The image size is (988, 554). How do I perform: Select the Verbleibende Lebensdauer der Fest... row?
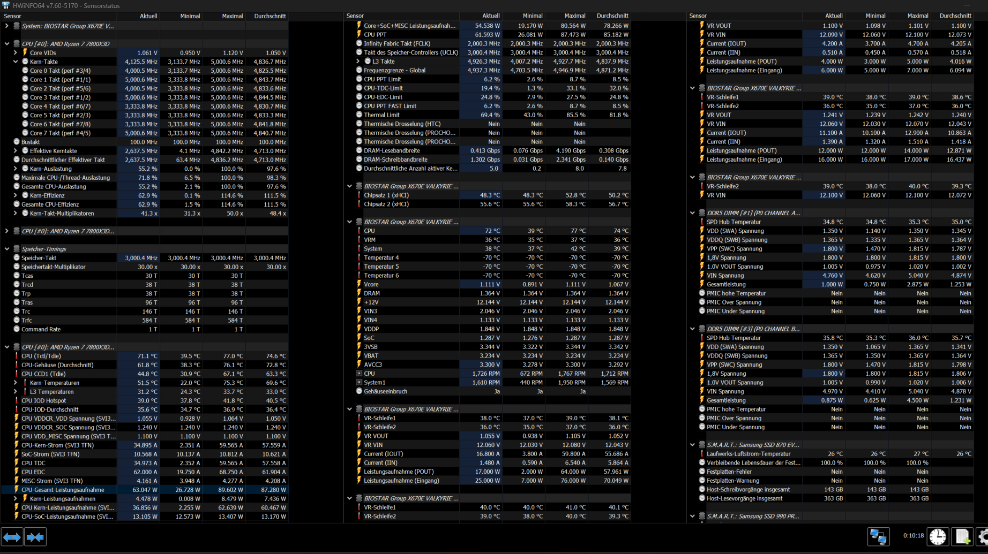(x=830, y=462)
